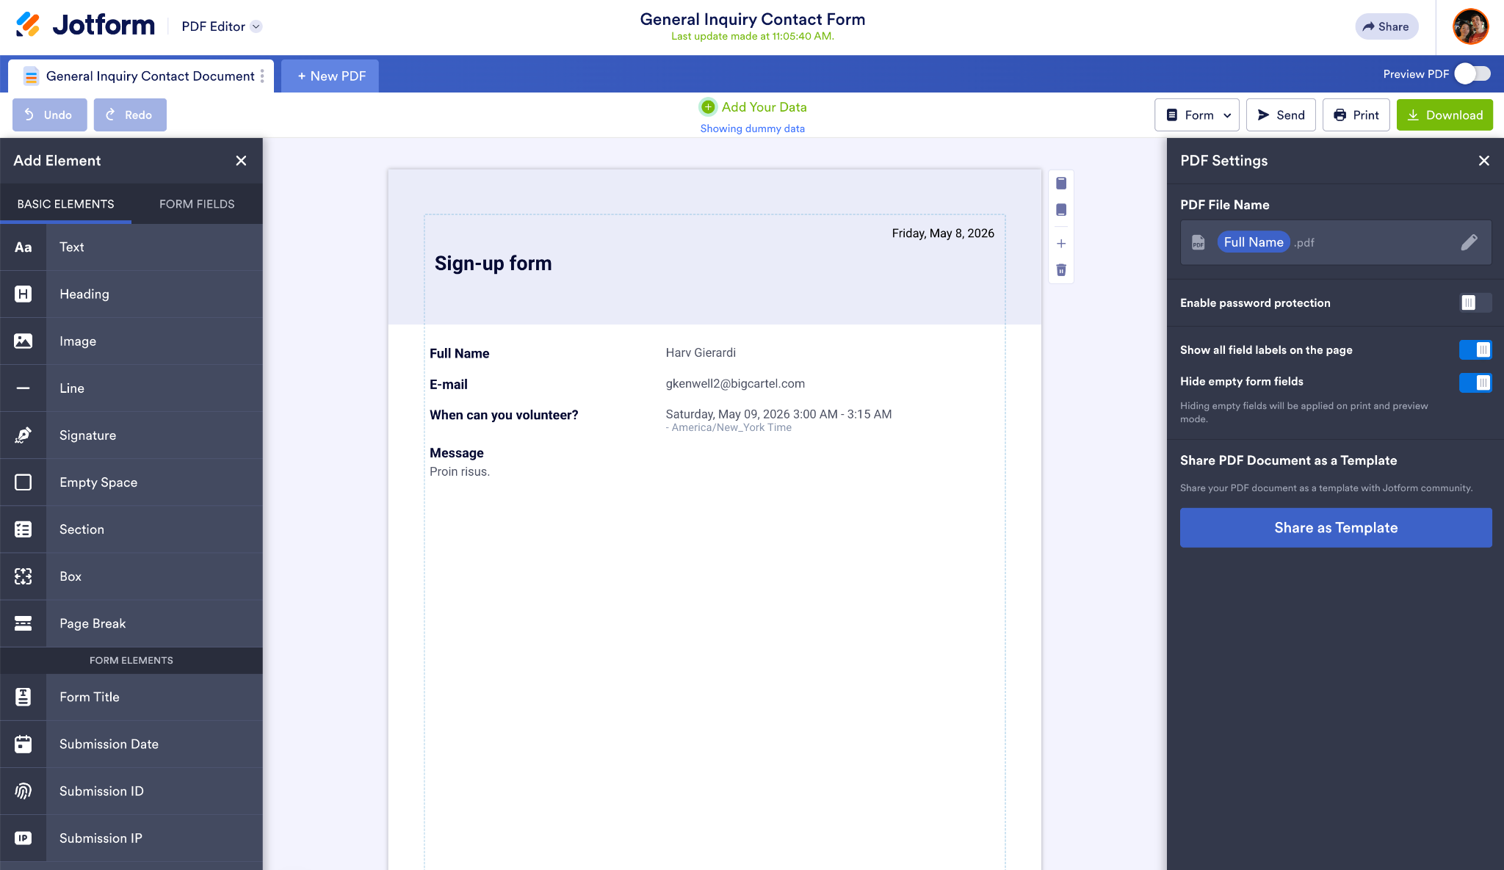This screenshot has height=870, width=1504.
Task: Add a Line element
Action: coord(131,388)
